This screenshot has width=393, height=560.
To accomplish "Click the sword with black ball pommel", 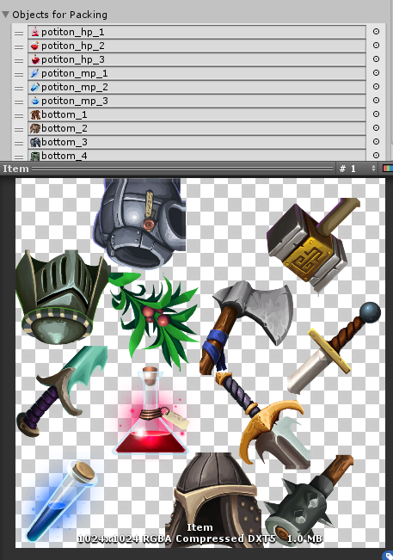I will pos(335,348).
